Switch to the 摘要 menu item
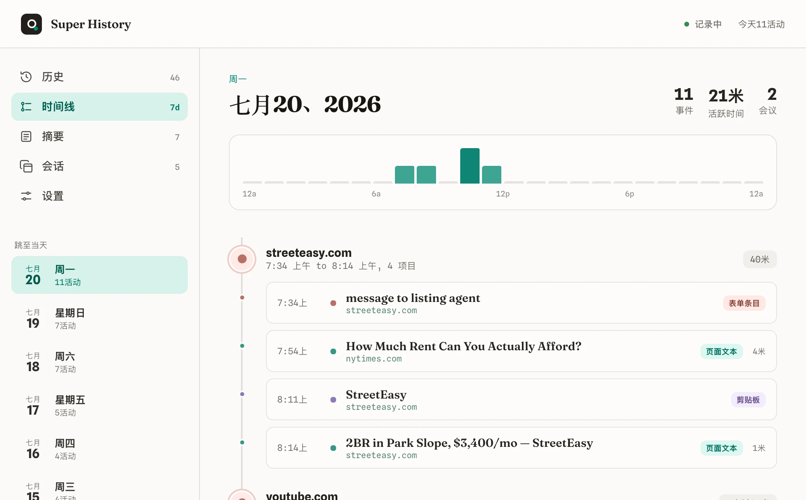Screen dimensions: 806x500 pyautogui.click(x=100, y=136)
